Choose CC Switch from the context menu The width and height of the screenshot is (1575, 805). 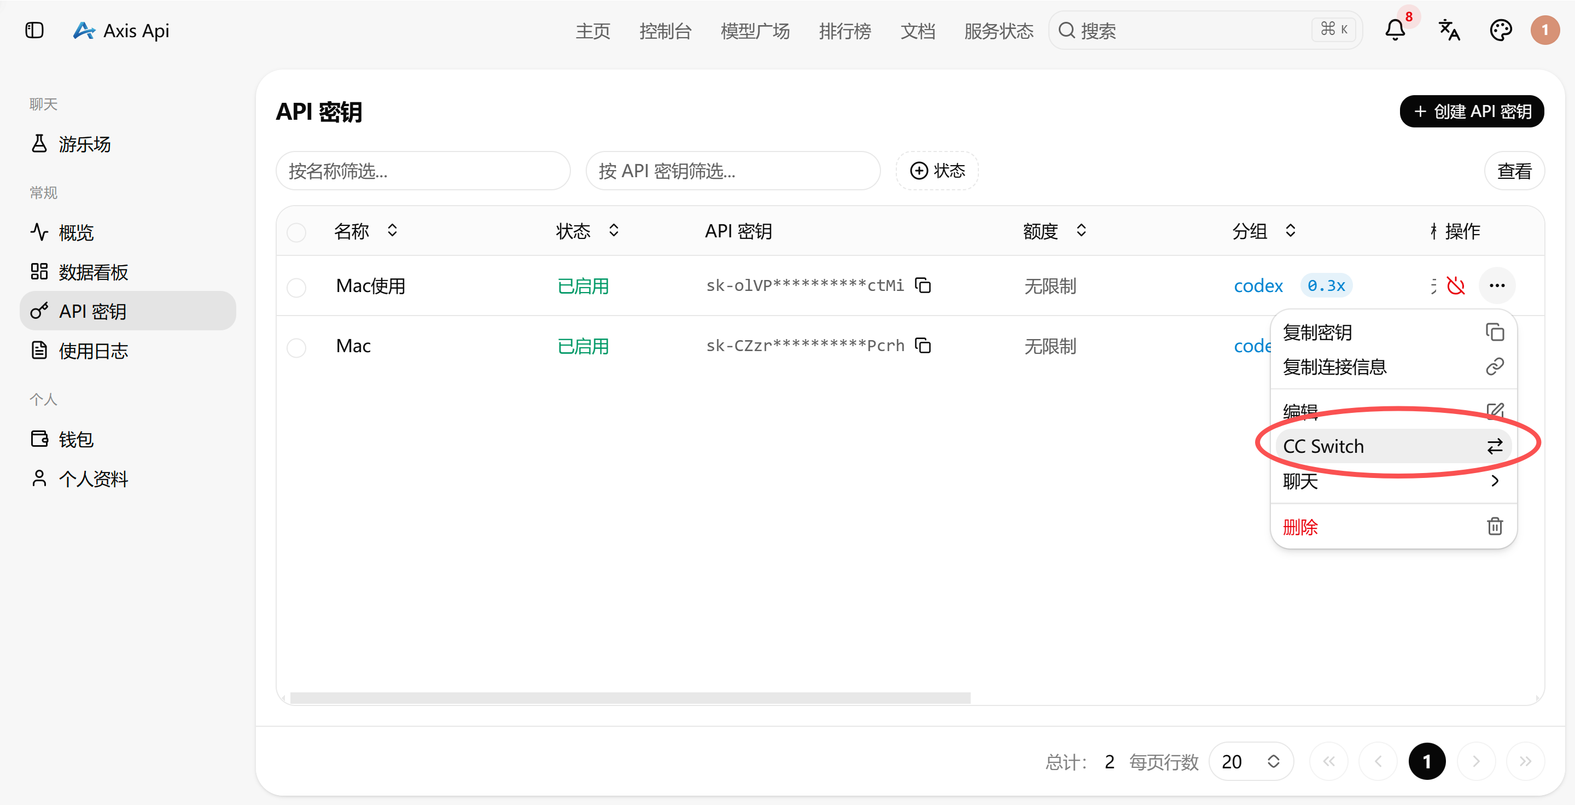[x=1393, y=446]
